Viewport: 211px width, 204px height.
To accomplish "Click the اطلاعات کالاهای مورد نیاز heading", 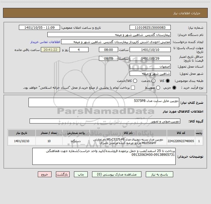I will click(x=183, y=111).
